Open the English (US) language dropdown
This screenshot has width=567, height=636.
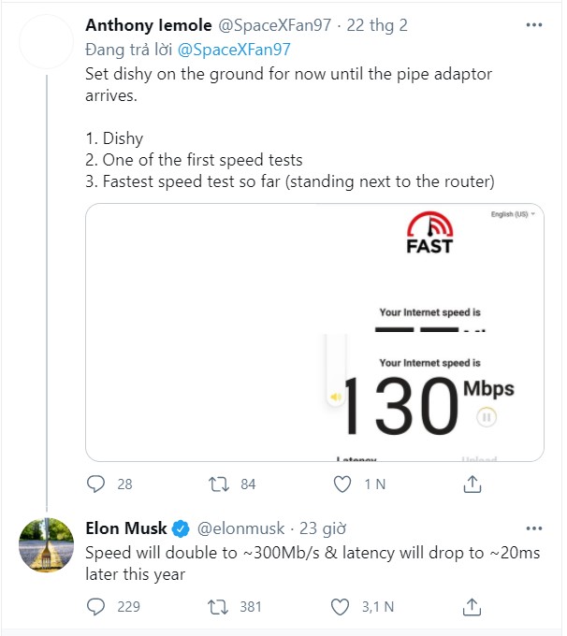point(513,214)
